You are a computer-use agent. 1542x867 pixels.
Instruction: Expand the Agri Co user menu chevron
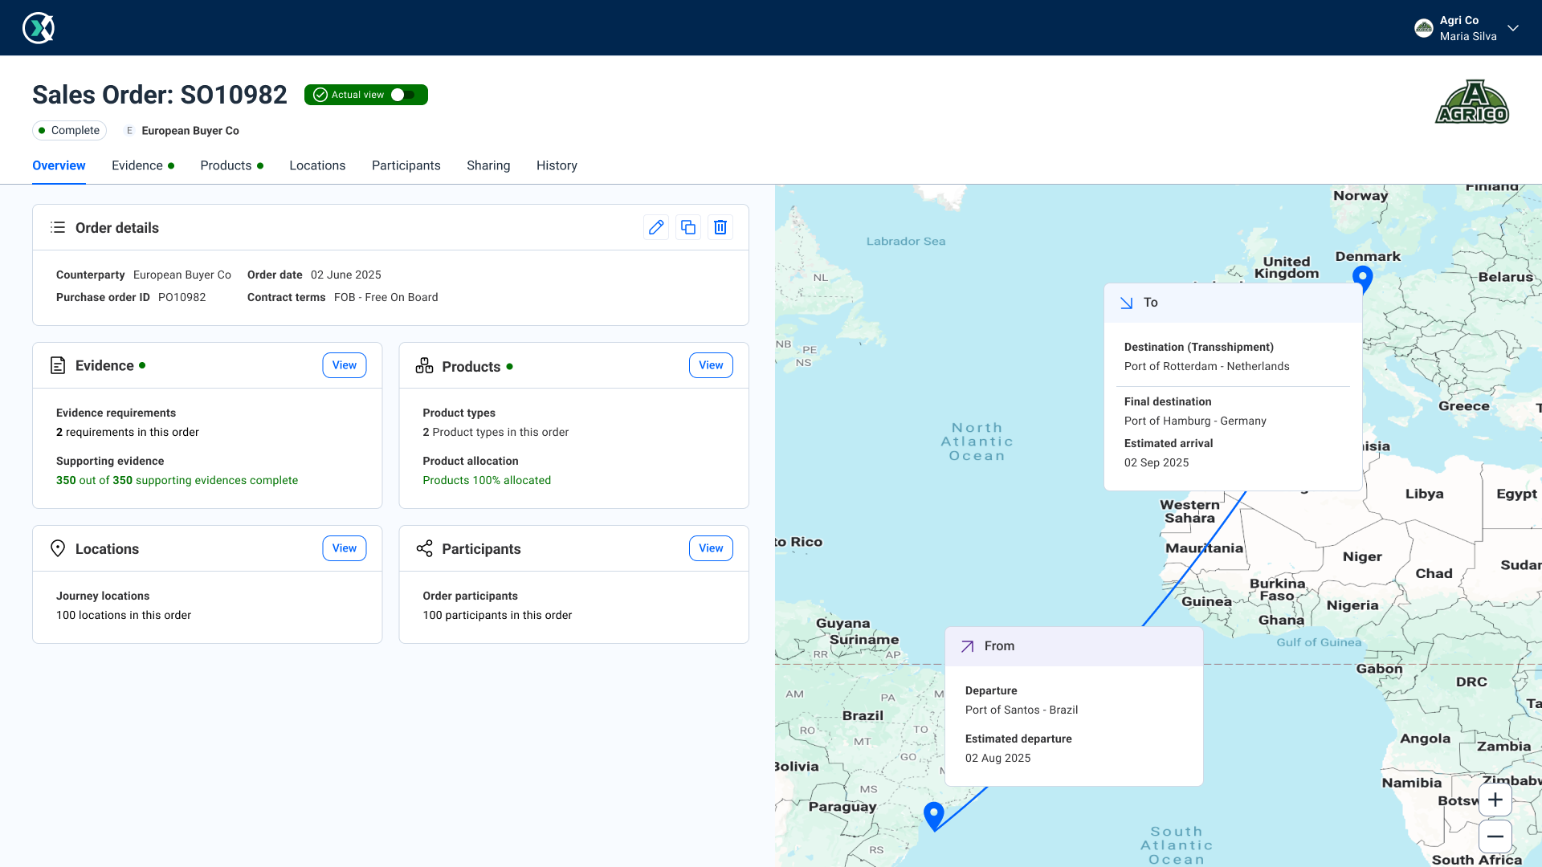point(1513,28)
